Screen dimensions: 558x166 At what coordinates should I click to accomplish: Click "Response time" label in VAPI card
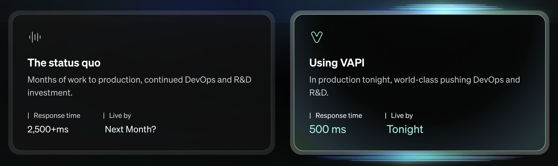coord(339,116)
